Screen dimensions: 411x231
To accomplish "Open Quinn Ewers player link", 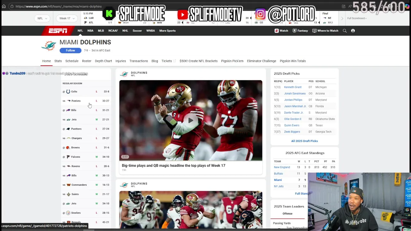I will pyautogui.click(x=292, y=125).
